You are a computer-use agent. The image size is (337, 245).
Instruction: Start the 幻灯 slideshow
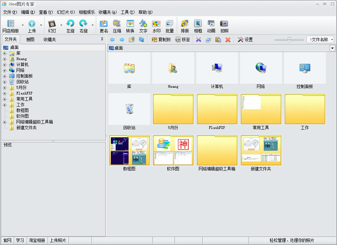point(52,26)
